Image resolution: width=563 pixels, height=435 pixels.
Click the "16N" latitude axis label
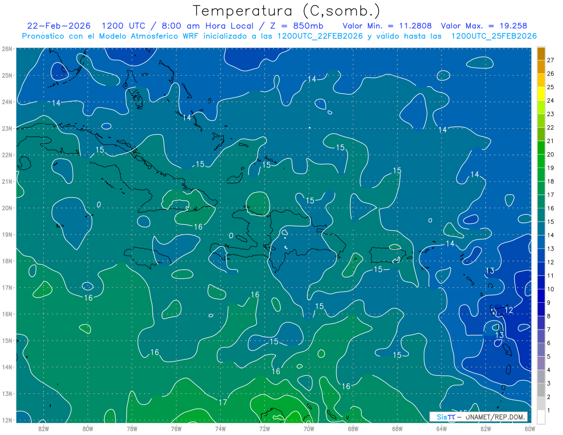[7, 314]
